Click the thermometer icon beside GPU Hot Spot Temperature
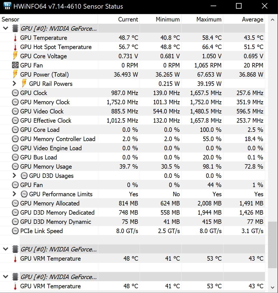The height and width of the screenshot is (293, 278). [15, 47]
